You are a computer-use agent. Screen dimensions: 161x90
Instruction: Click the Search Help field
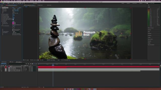point(155,3)
